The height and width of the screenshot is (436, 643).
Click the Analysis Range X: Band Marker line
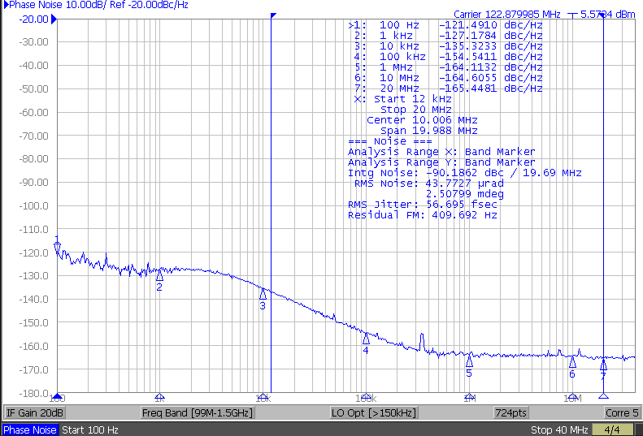441,152
